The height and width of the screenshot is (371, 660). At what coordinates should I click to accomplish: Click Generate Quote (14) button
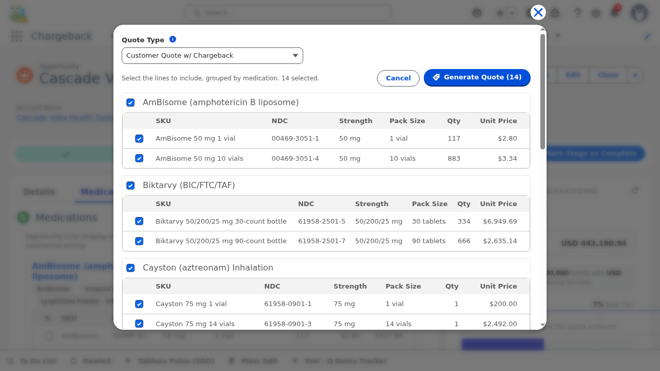click(x=477, y=77)
